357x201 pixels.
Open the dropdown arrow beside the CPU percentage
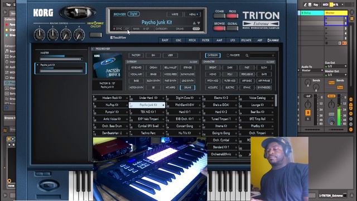pos(342,4)
